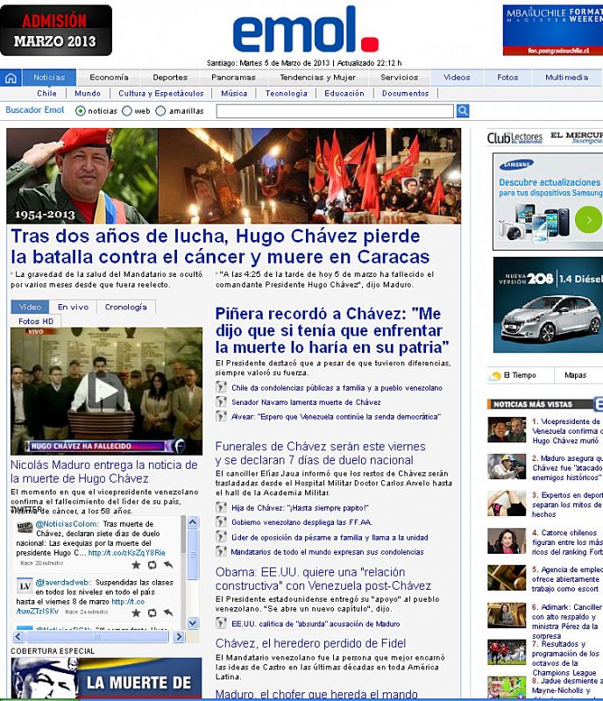Click icon beside 'Hija de Chávez' link
Image resolution: width=603 pixels, height=701 pixels.
click(x=221, y=507)
